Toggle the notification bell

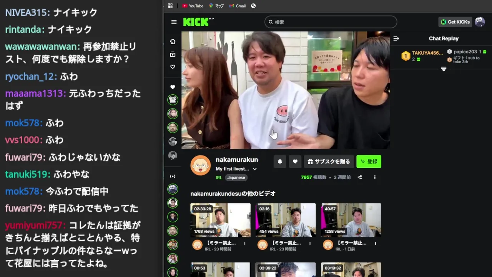click(280, 162)
